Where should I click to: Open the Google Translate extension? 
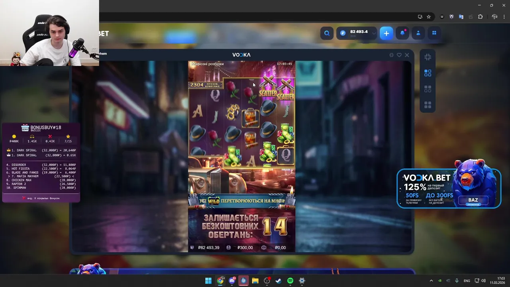(x=461, y=17)
